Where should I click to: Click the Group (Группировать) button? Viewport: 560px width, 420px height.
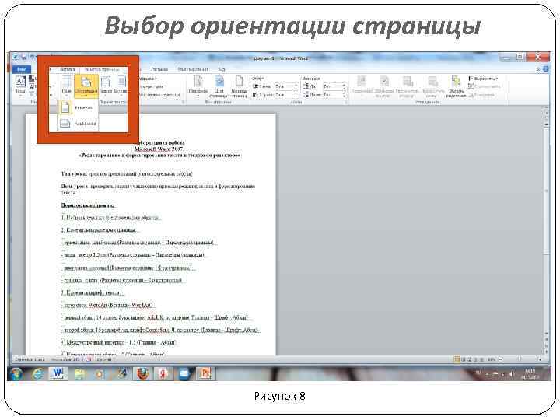click(485, 86)
